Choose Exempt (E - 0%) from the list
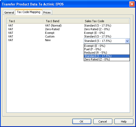 click(107, 46)
